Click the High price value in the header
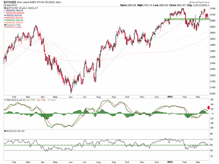 pyautogui.click(x=148, y=5)
